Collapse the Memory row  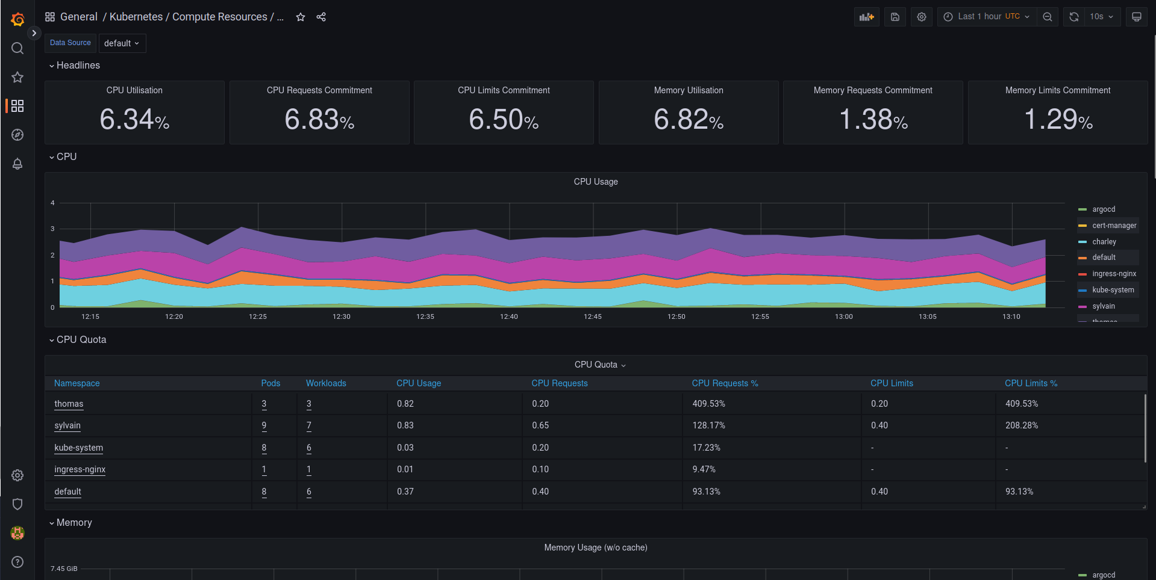[x=70, y=522]
